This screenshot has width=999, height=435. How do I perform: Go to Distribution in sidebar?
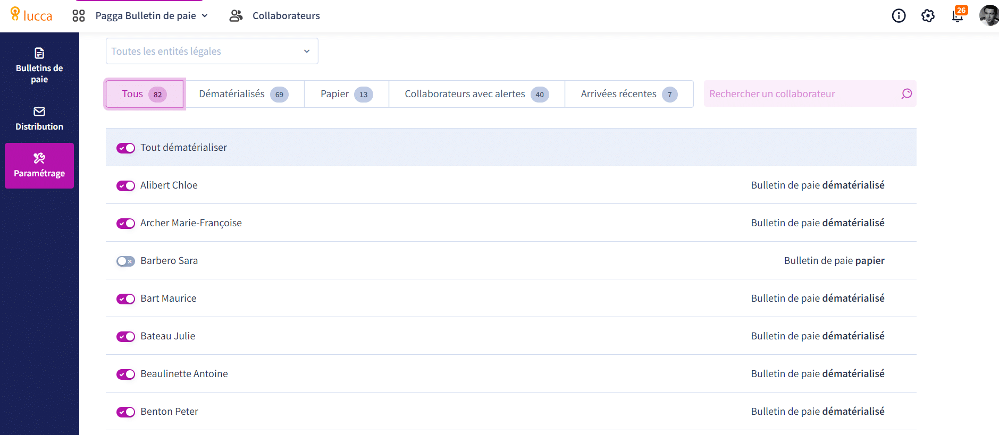(x=39, y=118)
